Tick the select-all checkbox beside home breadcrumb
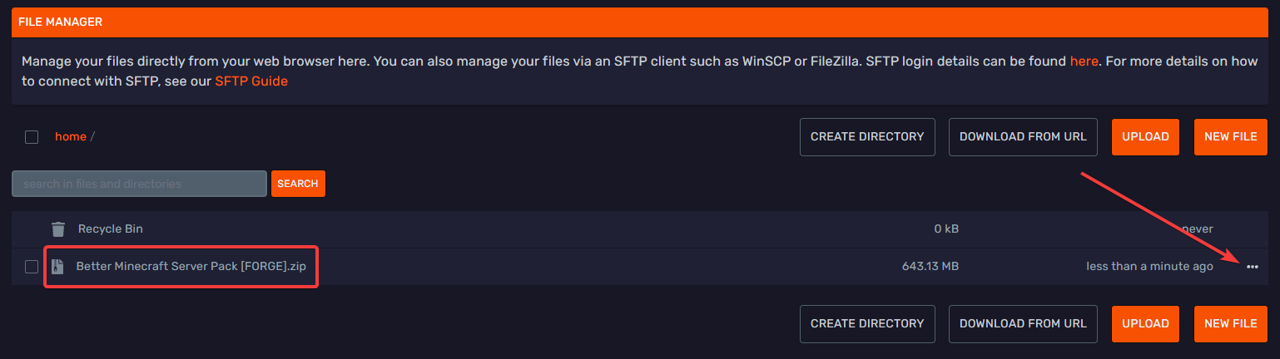Screen dimensions: 1280x359 32,137
